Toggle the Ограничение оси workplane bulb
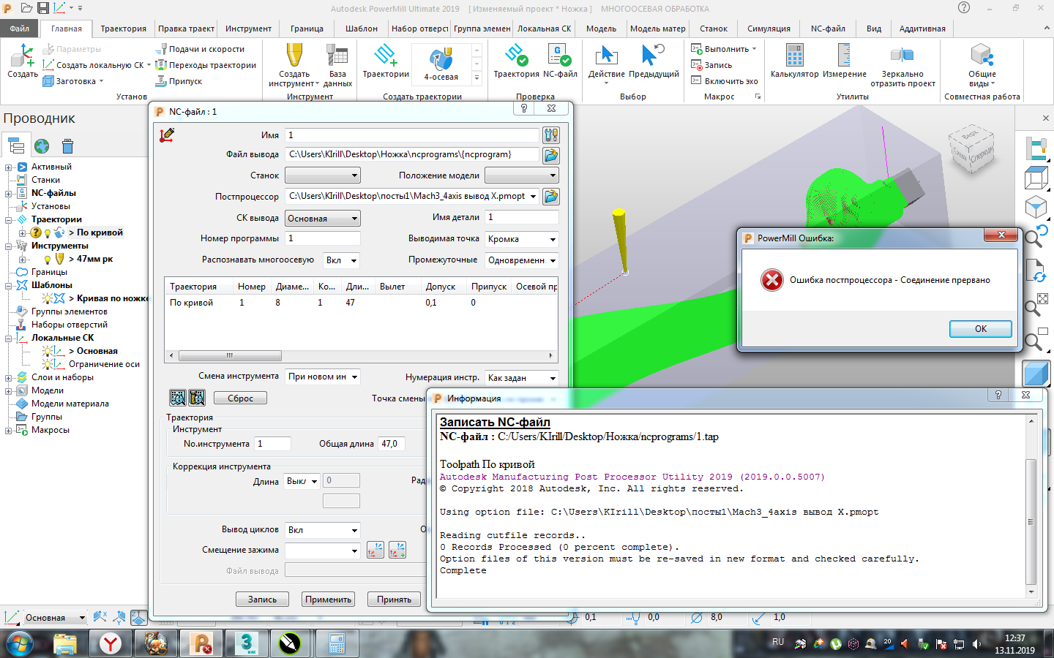 (48, 364)
